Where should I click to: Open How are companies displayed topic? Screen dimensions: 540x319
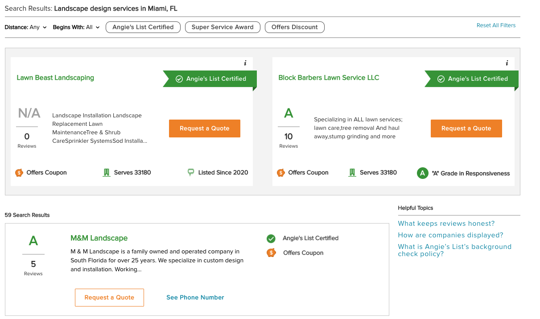(x=450, y=235)
